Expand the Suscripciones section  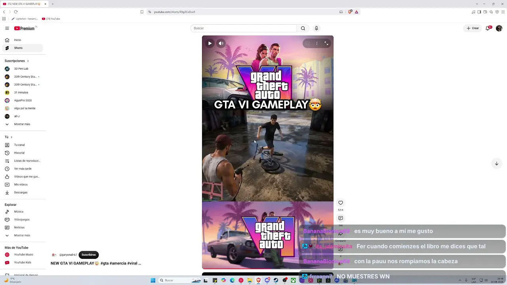[17, 61]
